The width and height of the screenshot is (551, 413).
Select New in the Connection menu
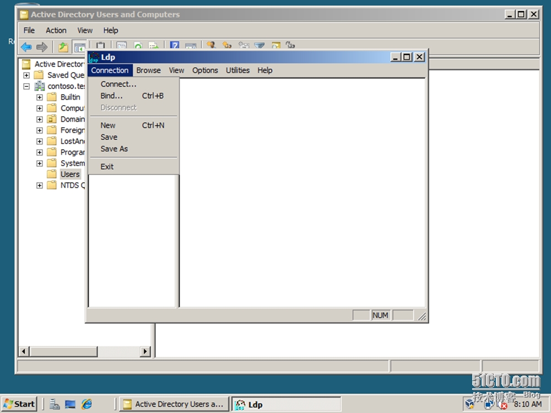(x=133, y=126)
